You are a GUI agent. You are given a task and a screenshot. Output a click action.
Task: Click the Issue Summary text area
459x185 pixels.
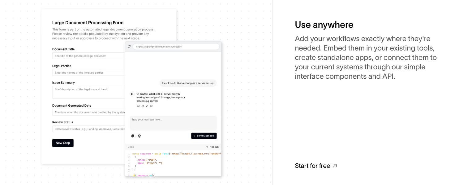click(89, 92)
